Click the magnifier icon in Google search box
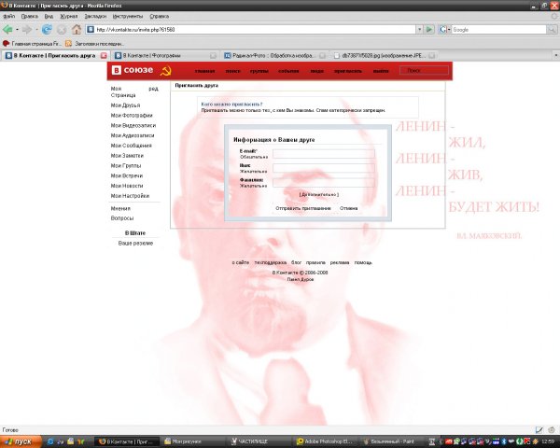 pyautogui.click(x=553, y=30)
